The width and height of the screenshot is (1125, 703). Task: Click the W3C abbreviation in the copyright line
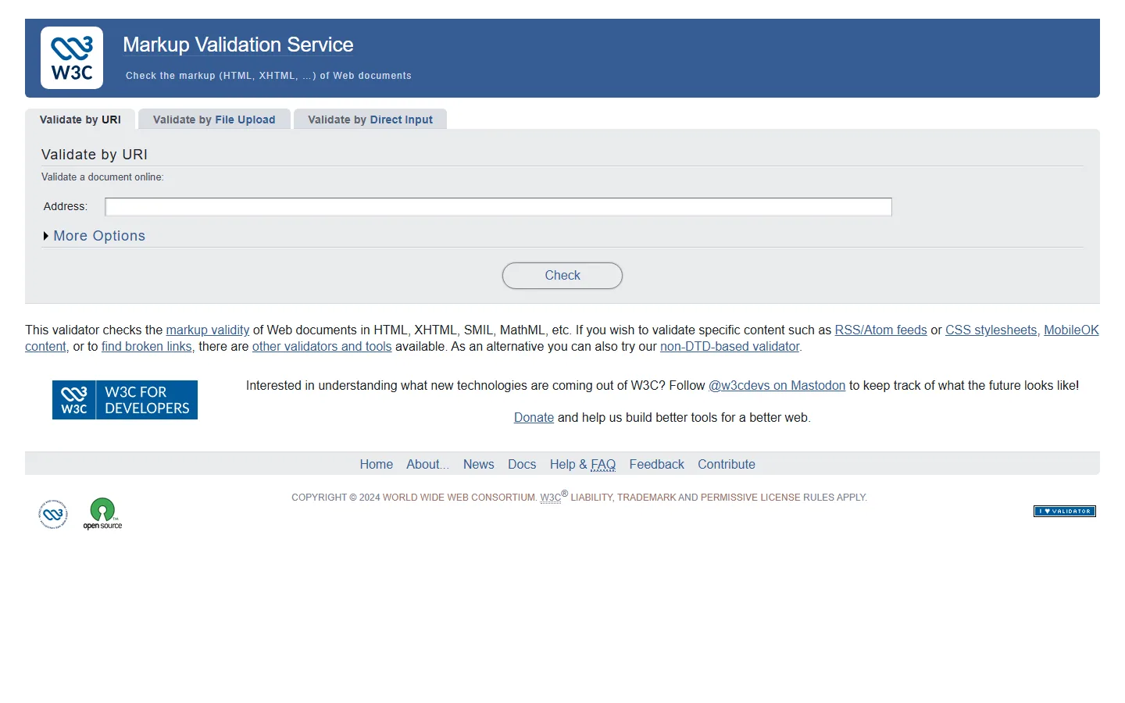[x=551, y=498]
